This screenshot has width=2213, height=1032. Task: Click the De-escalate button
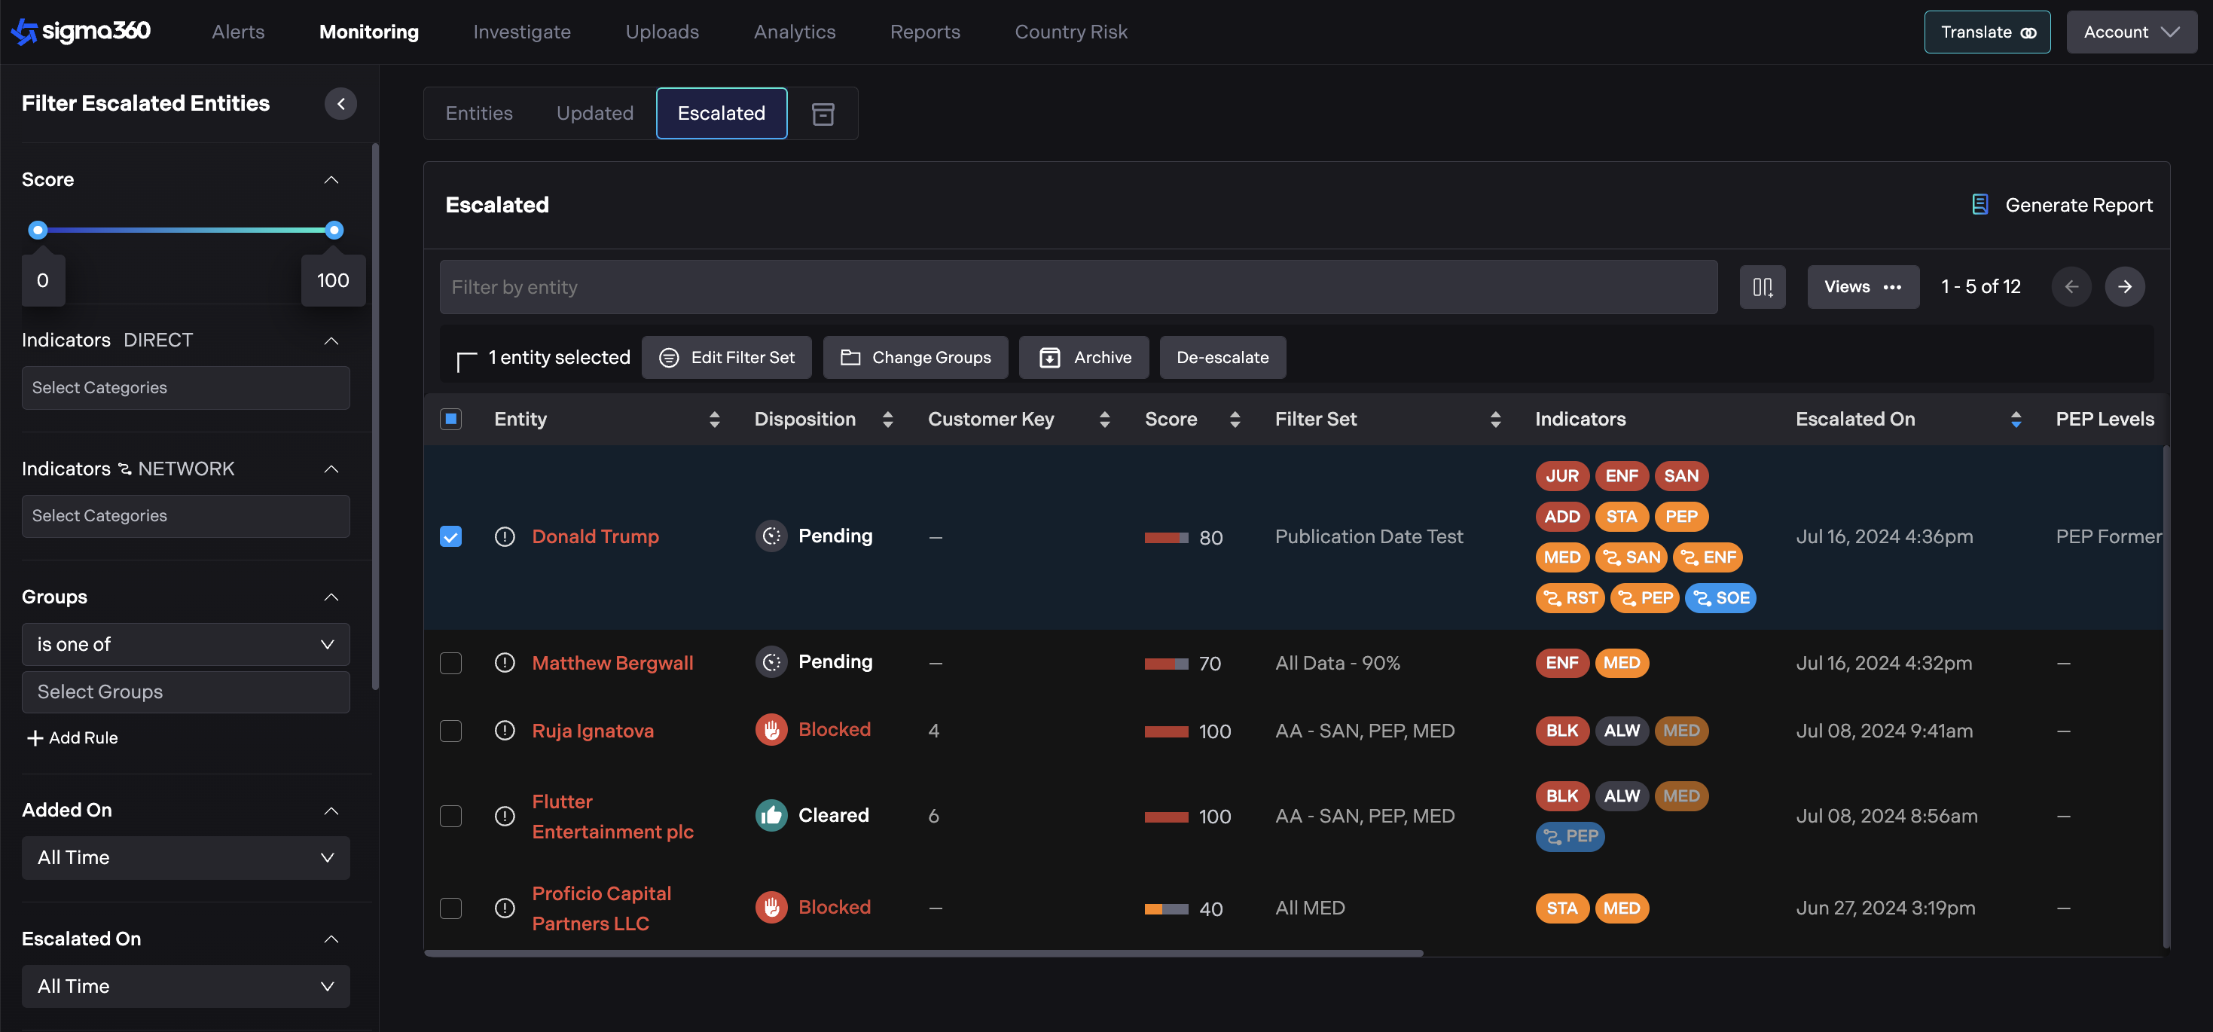1222,358
